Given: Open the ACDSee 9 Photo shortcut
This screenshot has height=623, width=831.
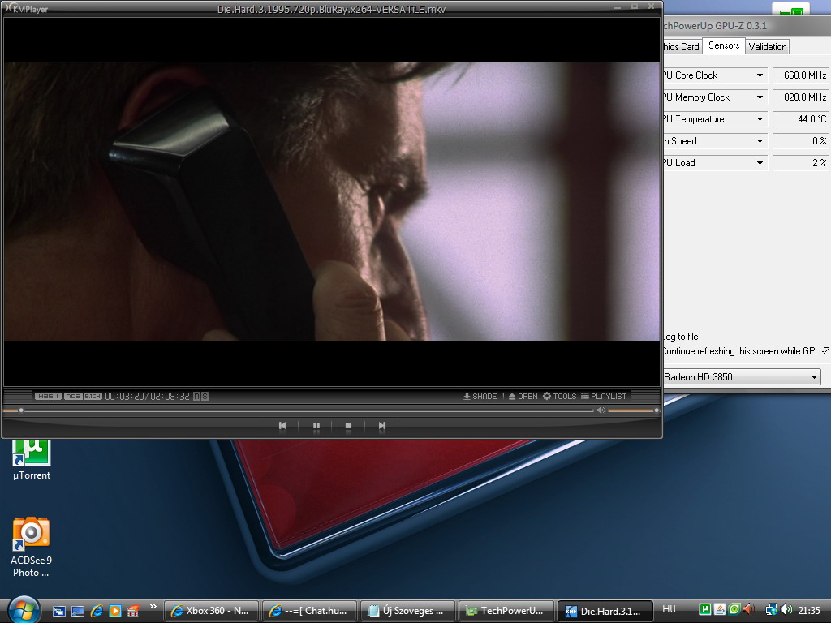Looking at the screenshot, I should [32, 547].
